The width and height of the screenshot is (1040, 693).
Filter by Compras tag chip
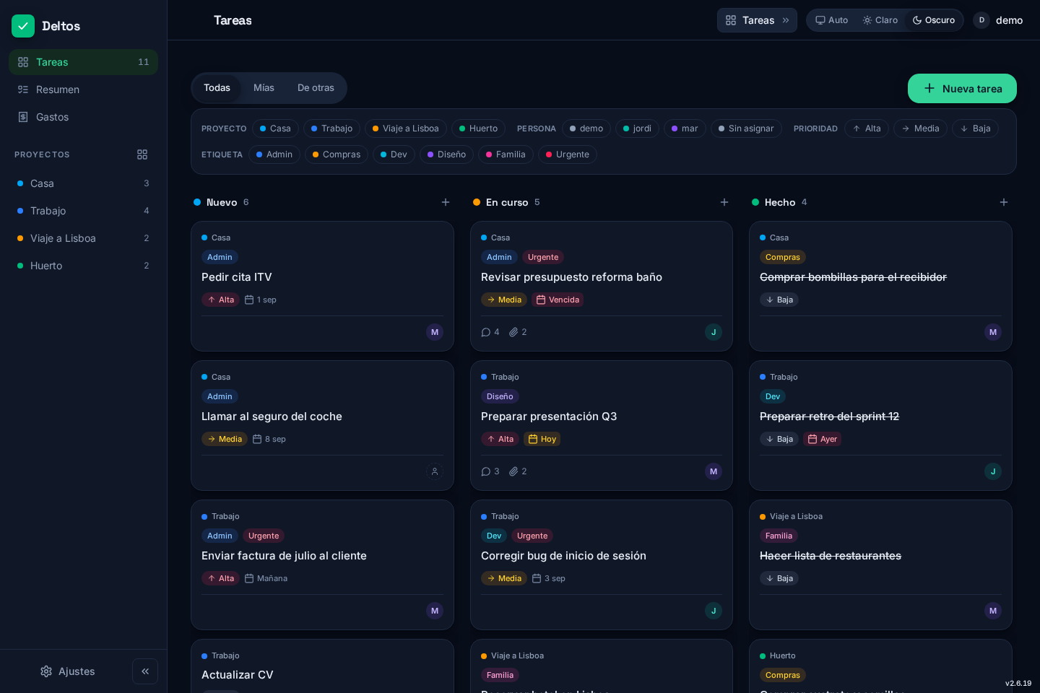337,154
